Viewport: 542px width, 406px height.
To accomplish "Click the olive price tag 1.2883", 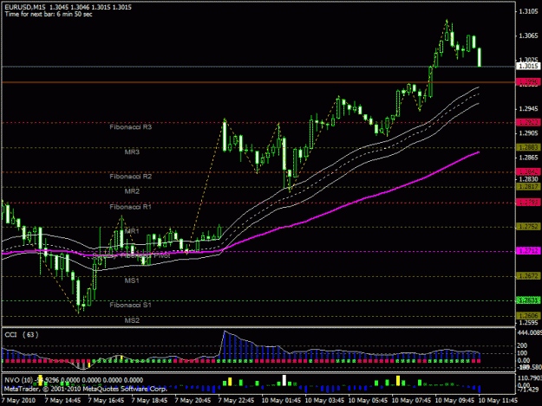I will [x=528, y=148].
